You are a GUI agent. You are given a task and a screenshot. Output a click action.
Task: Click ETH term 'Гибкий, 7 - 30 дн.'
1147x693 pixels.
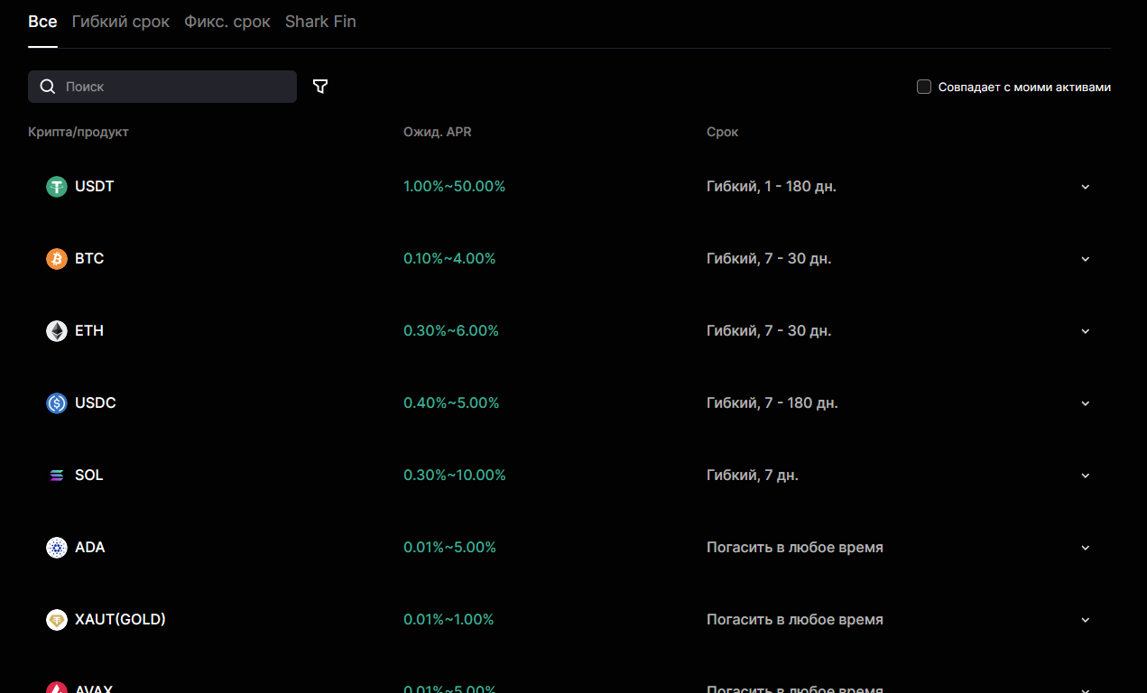[769, 331]
